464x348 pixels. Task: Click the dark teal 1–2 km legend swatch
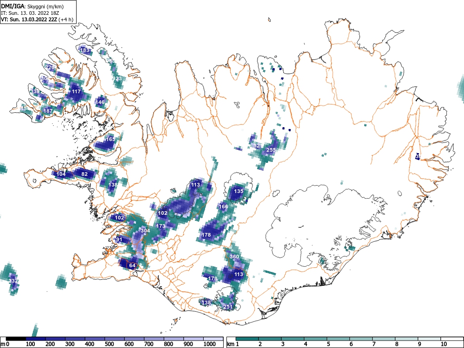click(247, 339)
